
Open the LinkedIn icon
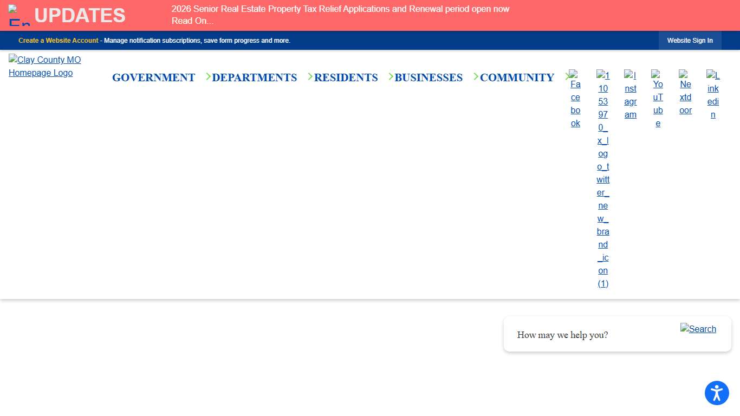[x=713, y=97]
